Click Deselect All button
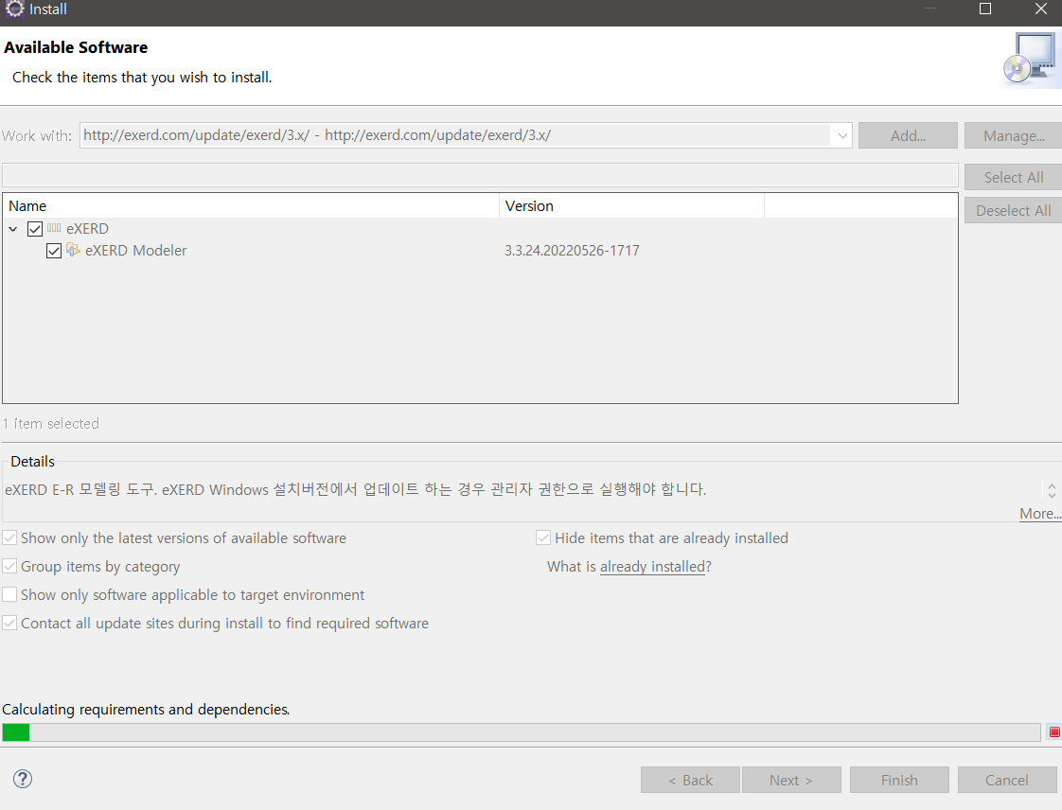Screen dimensions: 1062x810 click(1013, 211)
